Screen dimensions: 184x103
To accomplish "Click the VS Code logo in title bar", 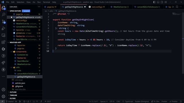I will (x=3, y=2).
